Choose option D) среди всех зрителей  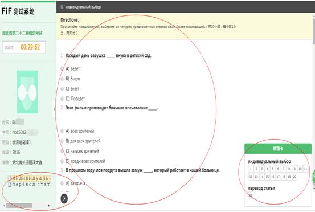pos(62,161)
